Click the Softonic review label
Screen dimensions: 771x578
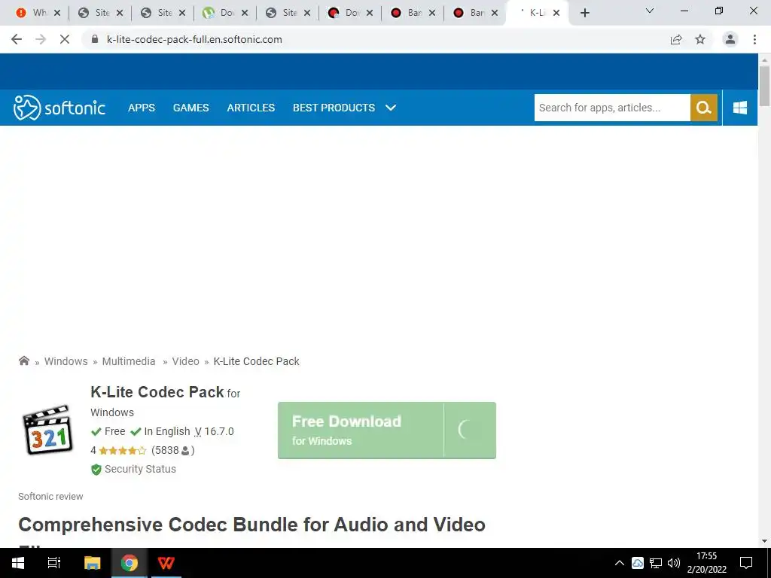tap(50, 497)
